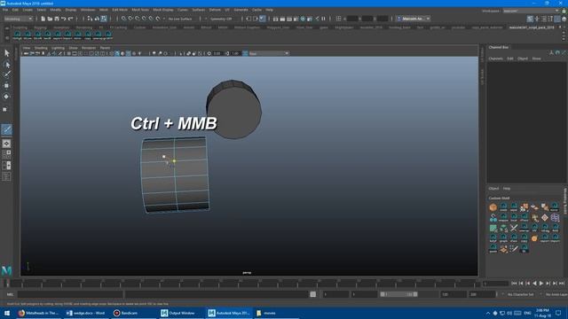
Task: Open the Symmetry Off dropdown
Action: point(221,19)
